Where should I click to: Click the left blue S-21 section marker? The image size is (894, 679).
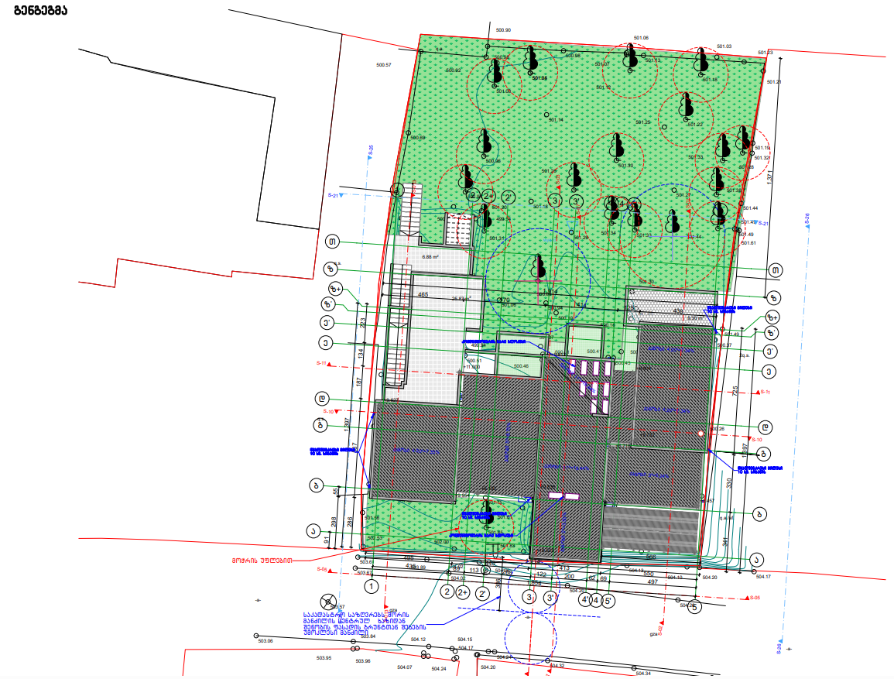tap(335, 196)
